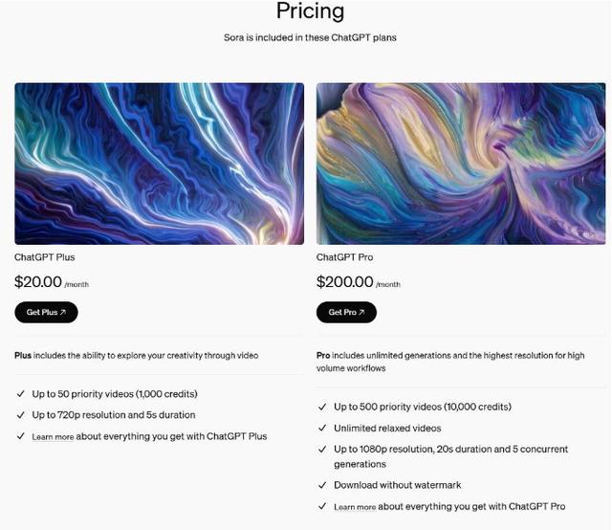Click checkmark beside Plus Learn more line
Viewport: 612px width, 530px height.
point(21,436)
